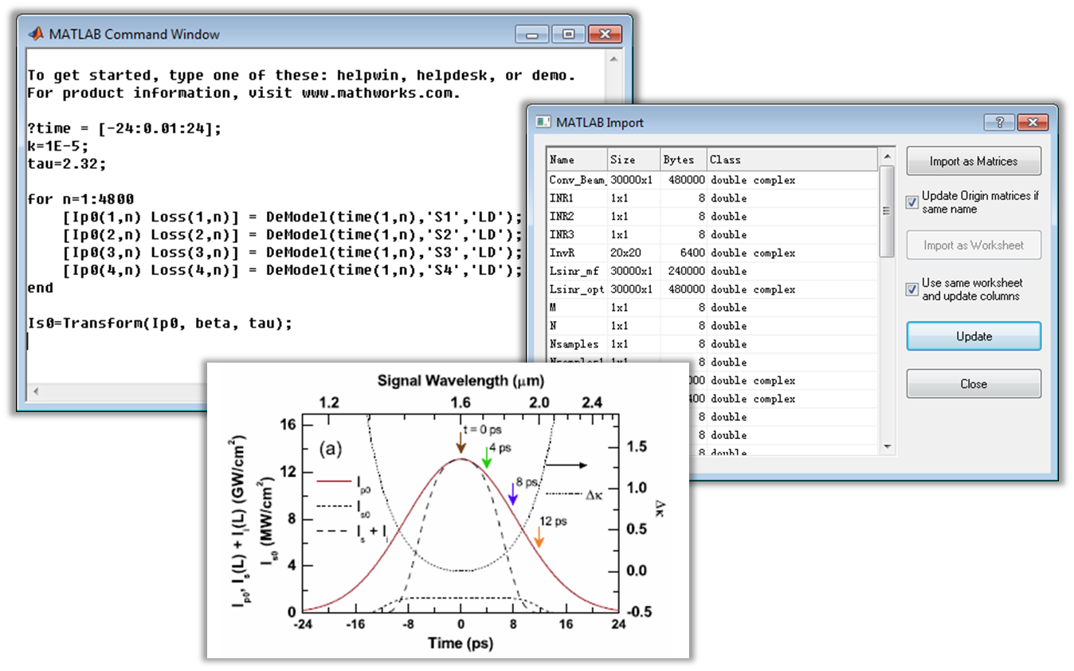Image resolution: width=1074 pixels, height=671 pixels.
Task: Click the MATLAB Import title bar icon
Action: click(x=543, y=122)
